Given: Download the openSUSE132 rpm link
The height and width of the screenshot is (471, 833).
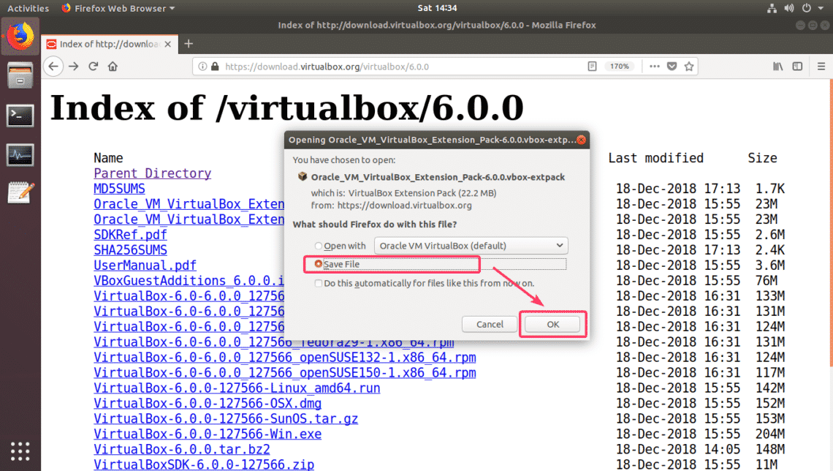Looking at the screenshot, I should tap(285, 357).
